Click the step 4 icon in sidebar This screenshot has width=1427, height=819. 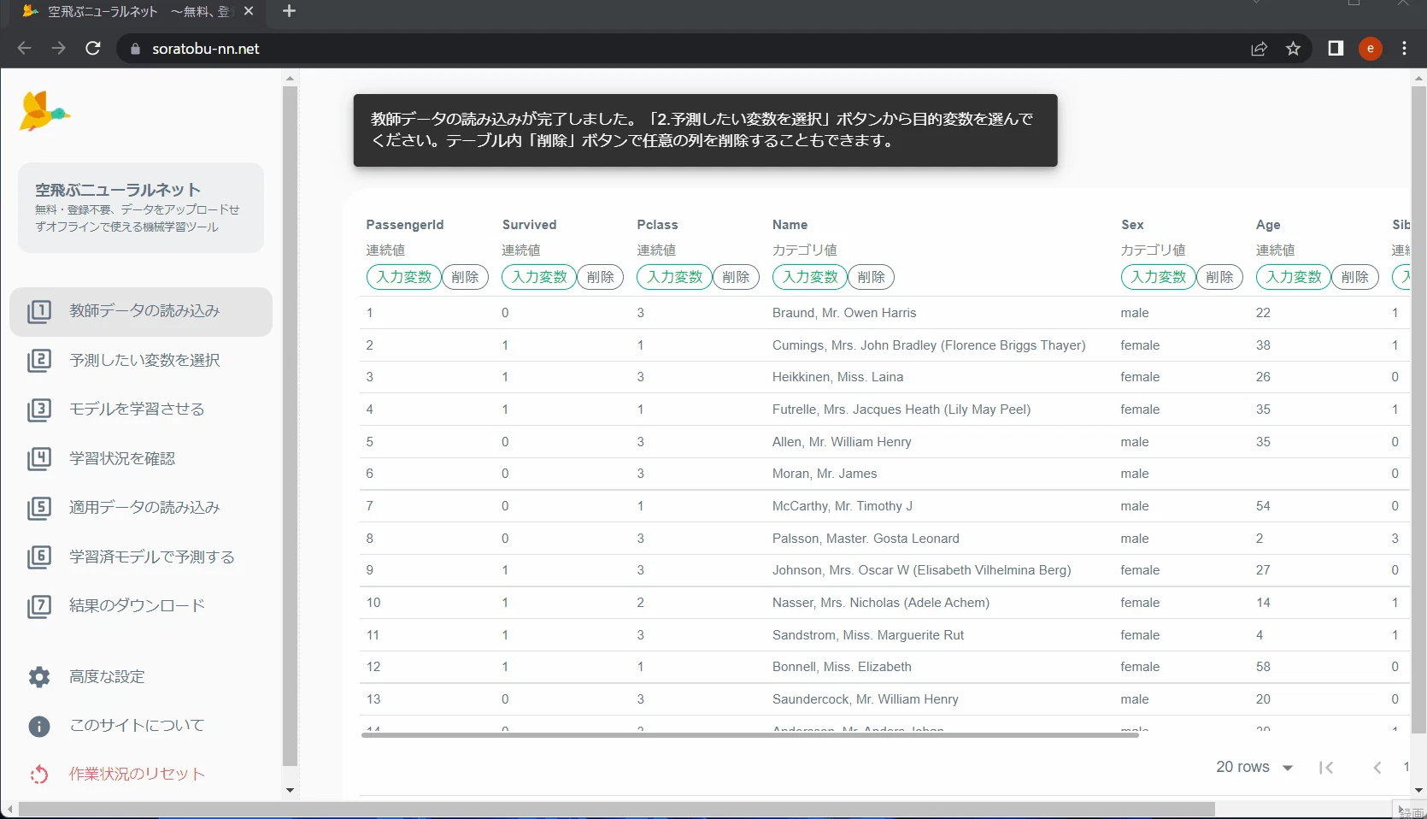(x=39, y=458)
